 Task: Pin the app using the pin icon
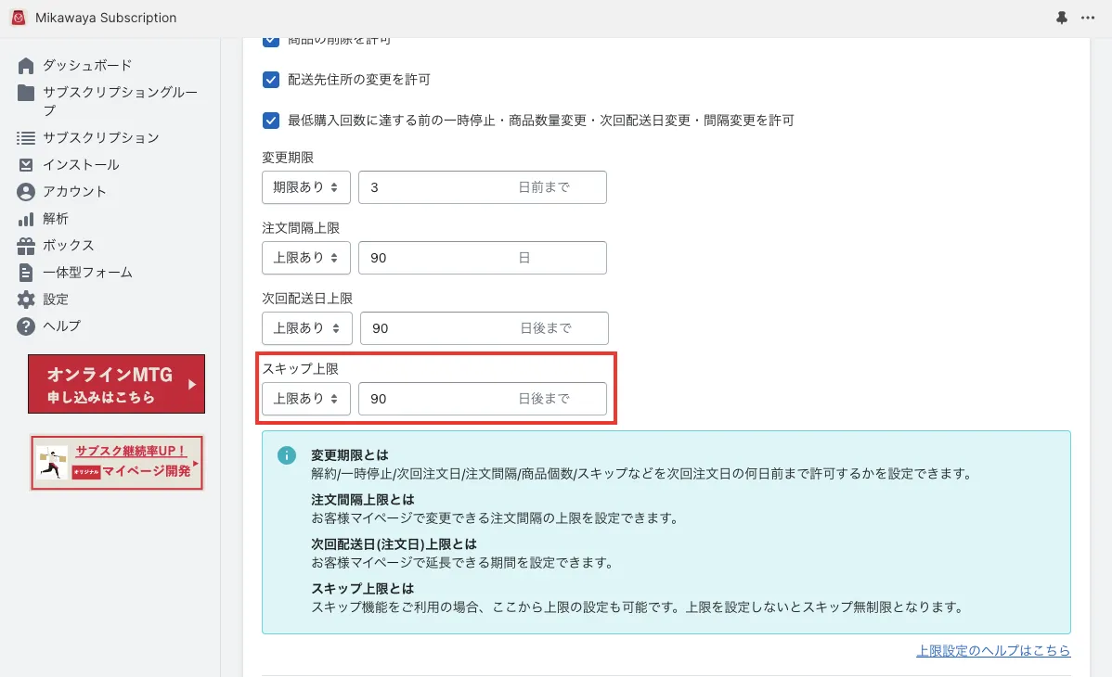1062,18
